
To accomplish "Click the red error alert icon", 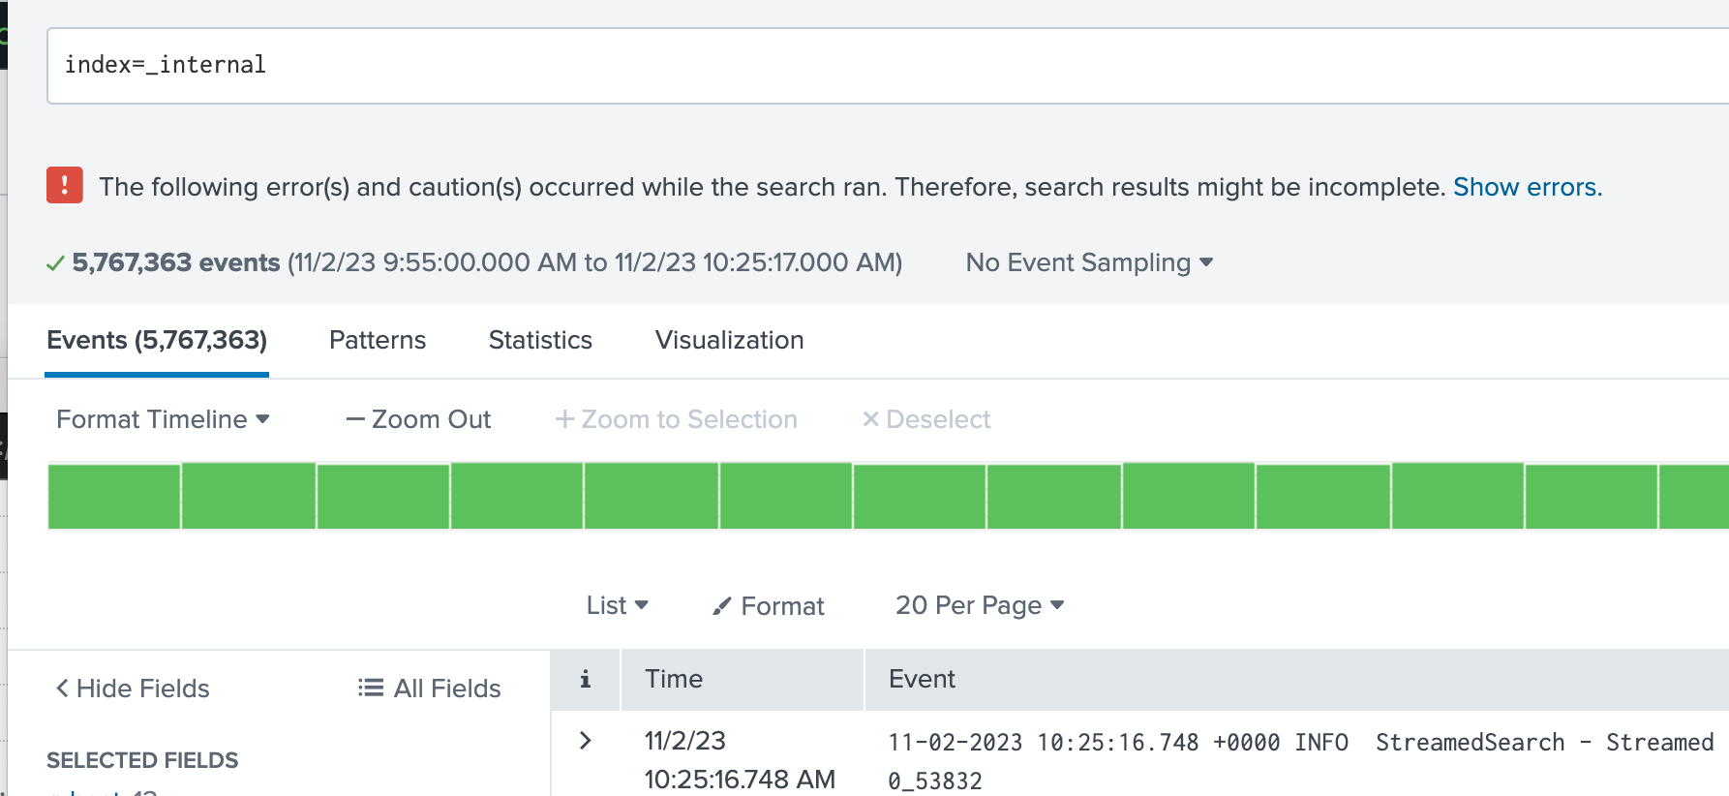I will (x=65, y=185).
